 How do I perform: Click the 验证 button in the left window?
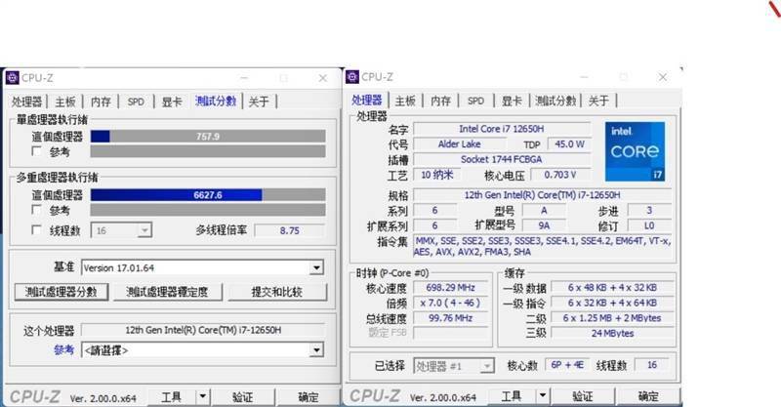click(x=242, y=397)
